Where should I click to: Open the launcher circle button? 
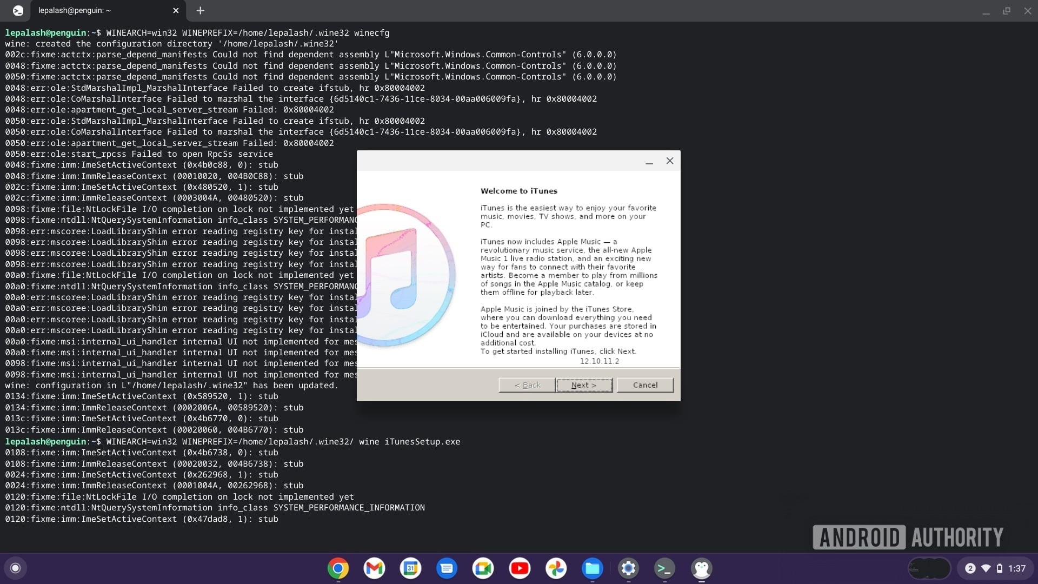(16, 568)
